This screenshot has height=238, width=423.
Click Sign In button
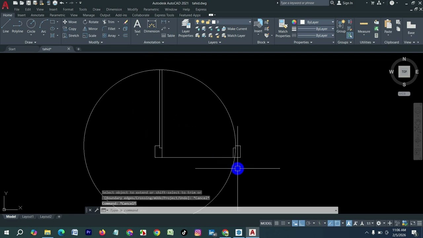(344, 3)
